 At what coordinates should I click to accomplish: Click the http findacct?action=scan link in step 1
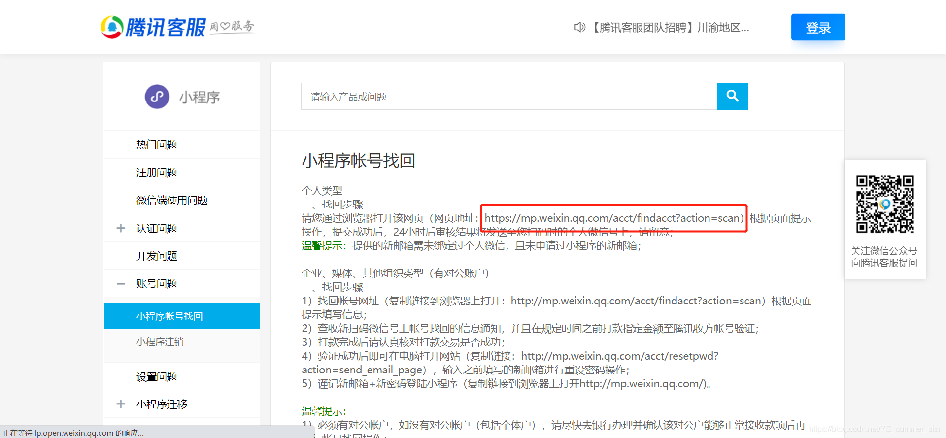636,301
